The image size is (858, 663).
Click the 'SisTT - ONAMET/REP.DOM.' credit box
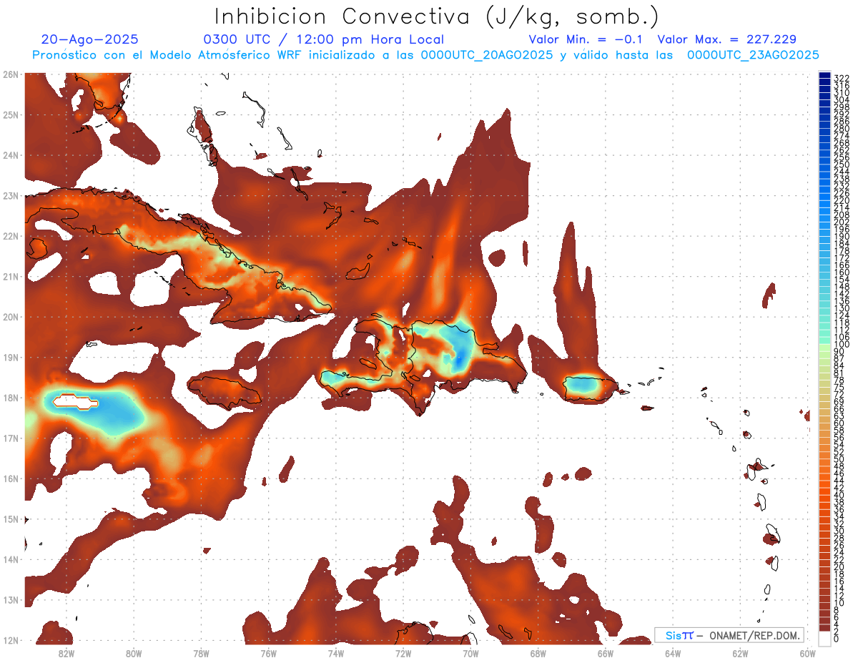click(x=729, y=635)
